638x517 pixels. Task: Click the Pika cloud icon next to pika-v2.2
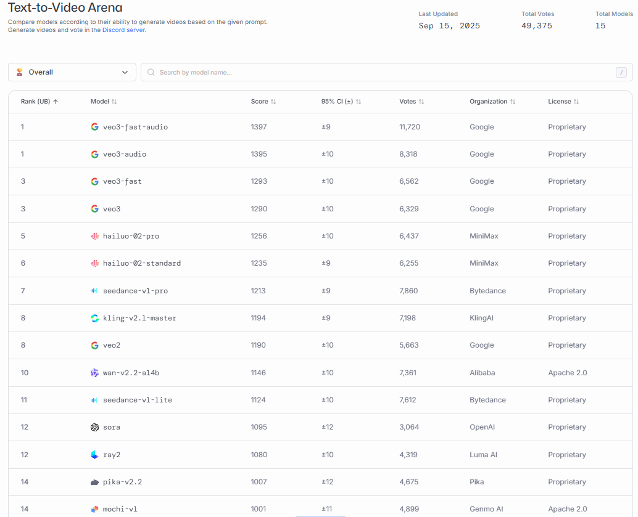tap(94, 481)
